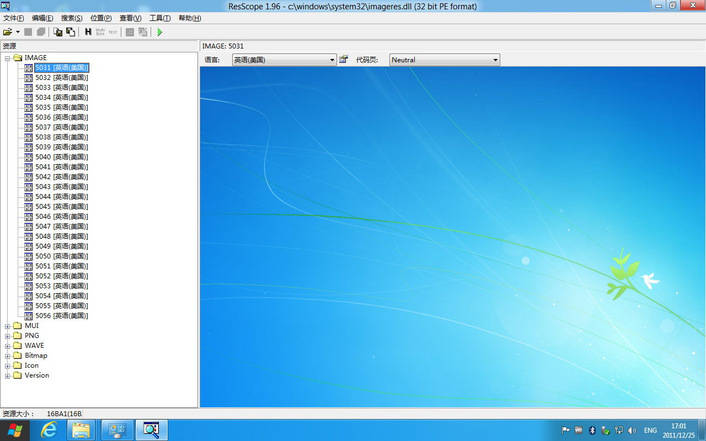Select resource 5038 in the tree

(x=62, y=137)
